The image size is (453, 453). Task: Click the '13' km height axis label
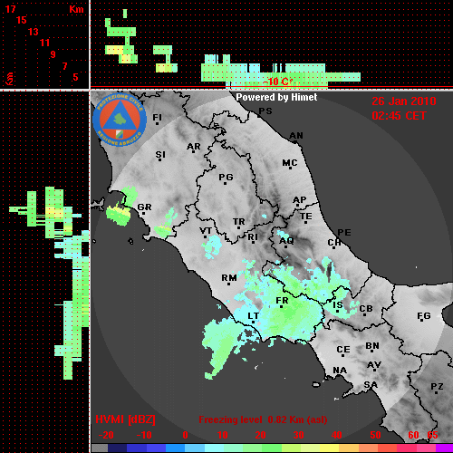(34, 32)
